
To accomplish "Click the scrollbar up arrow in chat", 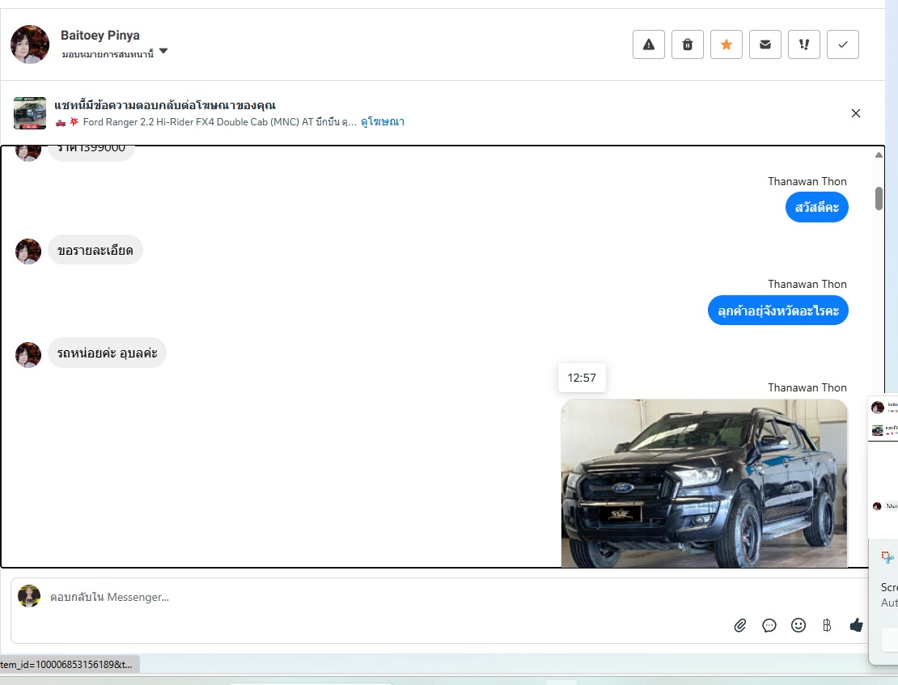I will click(x=879, y=154).
